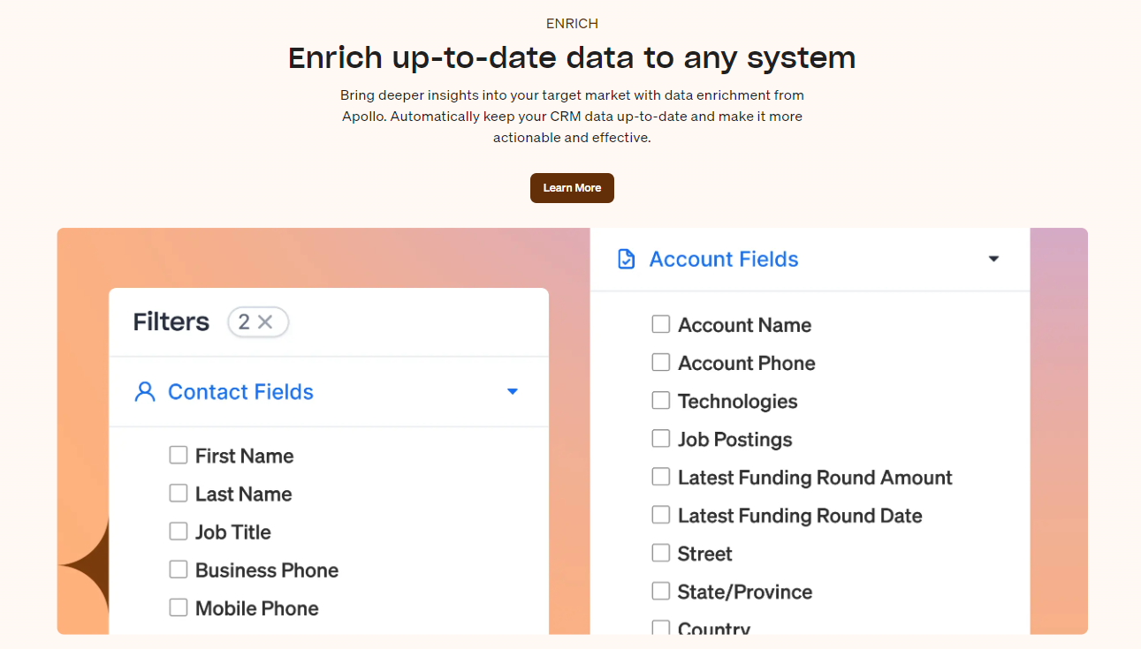Viewport: 1141px width, 649px height.
Task: Check the First Name checkbox
Action: pyautogui.click(x=179, y=456)
